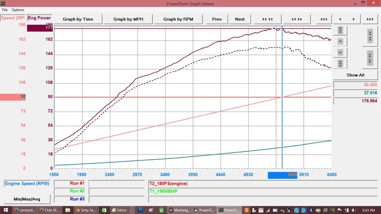Click the triple up-arrow scroll button
This screenshot has height=214, width=381.
click(340, 30)
